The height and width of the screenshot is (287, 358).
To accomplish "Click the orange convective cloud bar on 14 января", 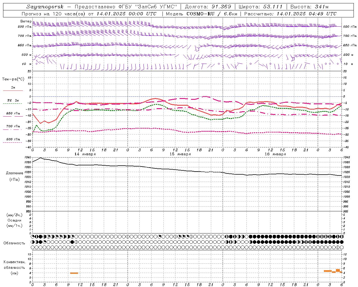I will (x=74, y=273).
